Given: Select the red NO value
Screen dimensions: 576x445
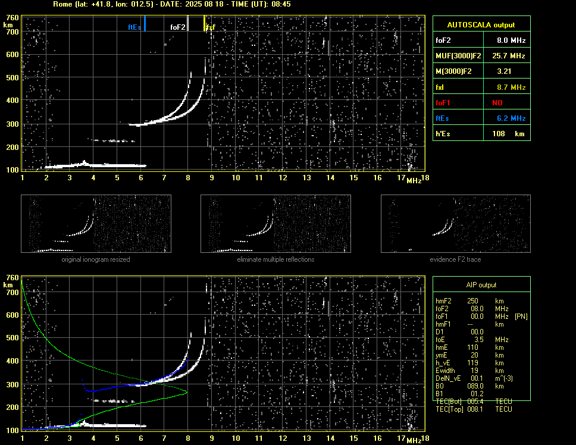Looking at the screenshot, I should click(497, 103).
